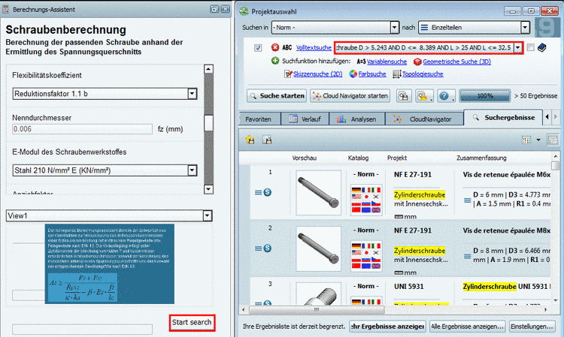This screenshot has height=337, width=564.
Task: Click the search query text field
Action: 424,47
